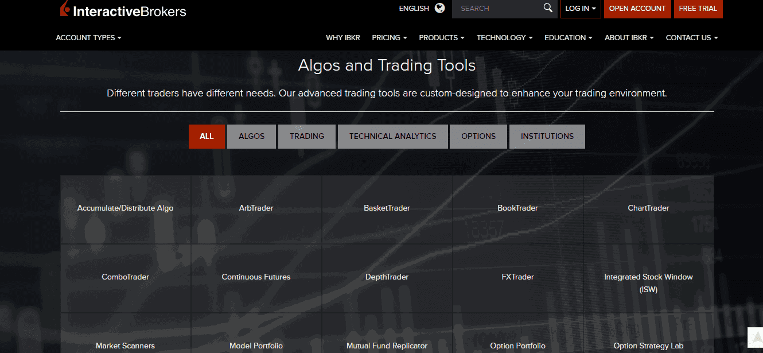Switch to the INSTITUTIONS filter tab
Screen dimensions: 763x353
[x=547, y=137]
